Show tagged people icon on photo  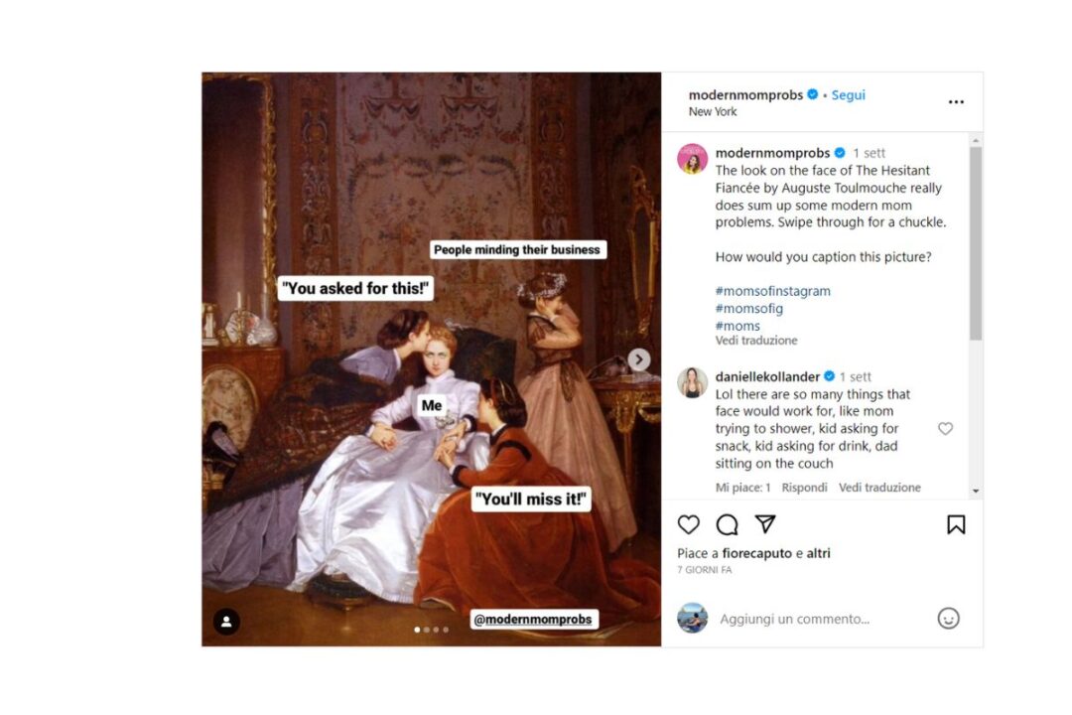(226, 622)
